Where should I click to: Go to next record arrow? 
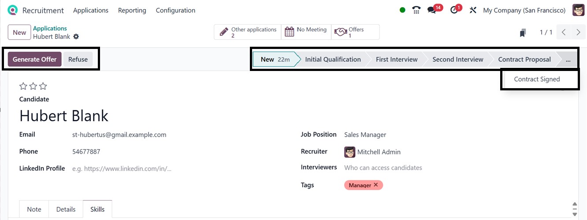[578, 32]
